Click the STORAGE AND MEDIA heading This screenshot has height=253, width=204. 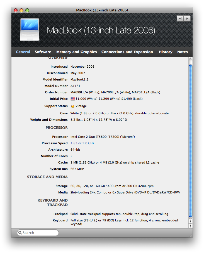tap(47, 177)
